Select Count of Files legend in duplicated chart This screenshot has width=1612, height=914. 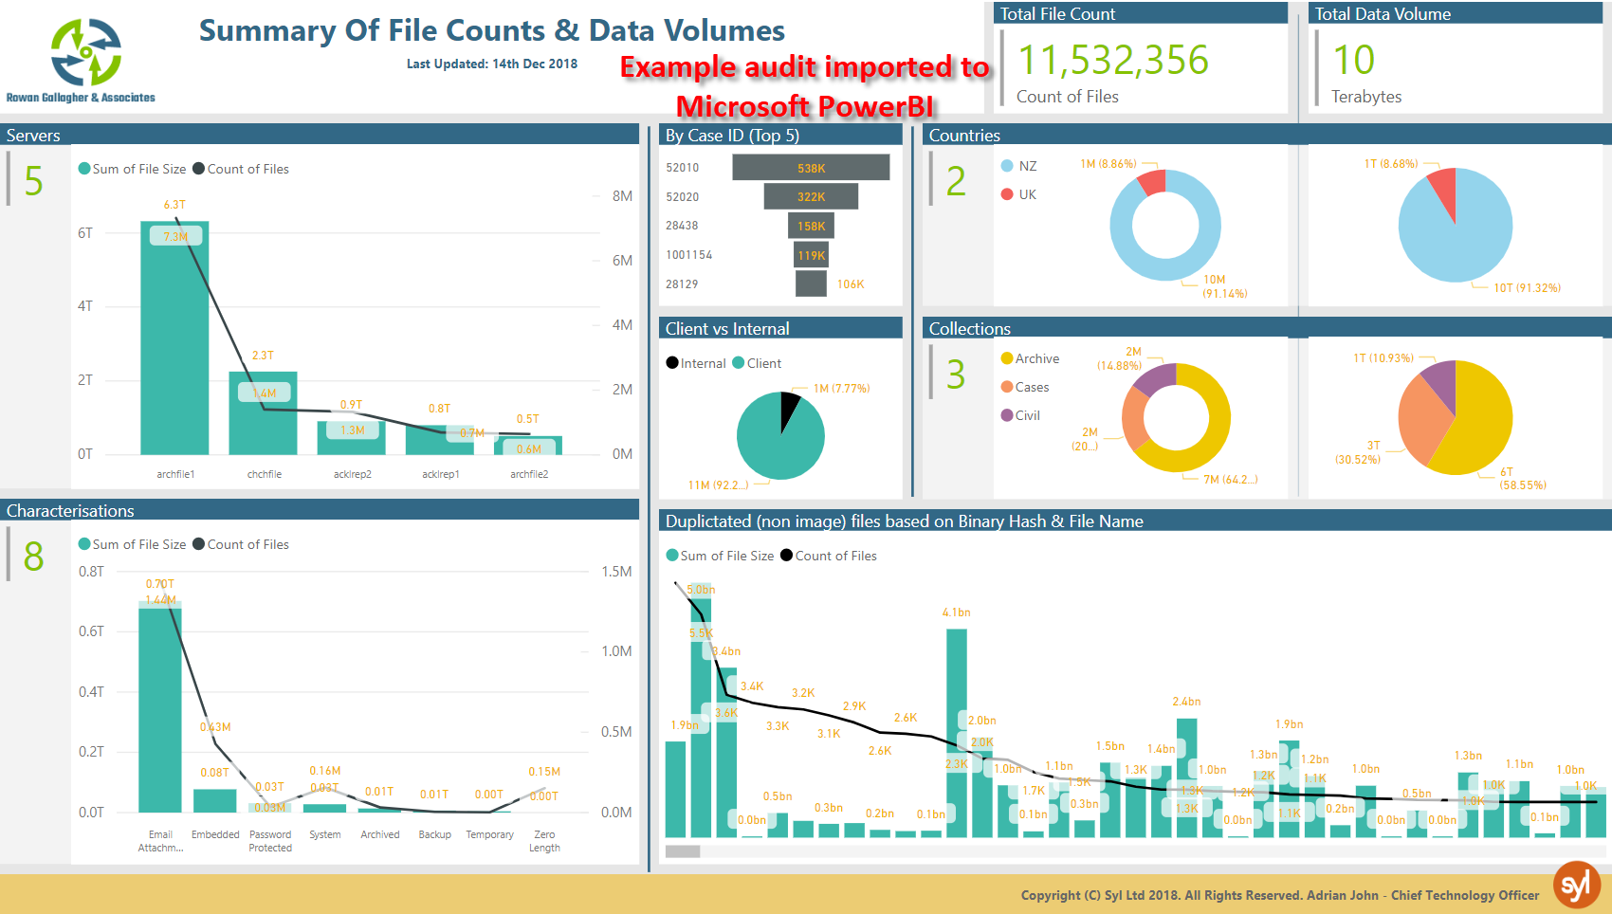828,556
